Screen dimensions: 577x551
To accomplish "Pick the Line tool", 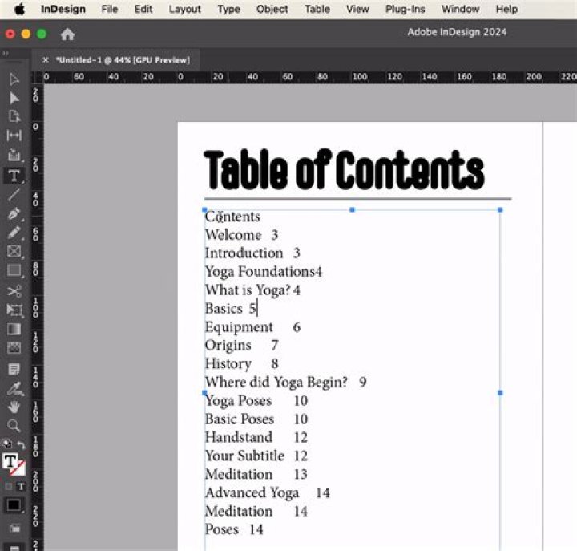I will pyautogui.click(x=14, y=194).
